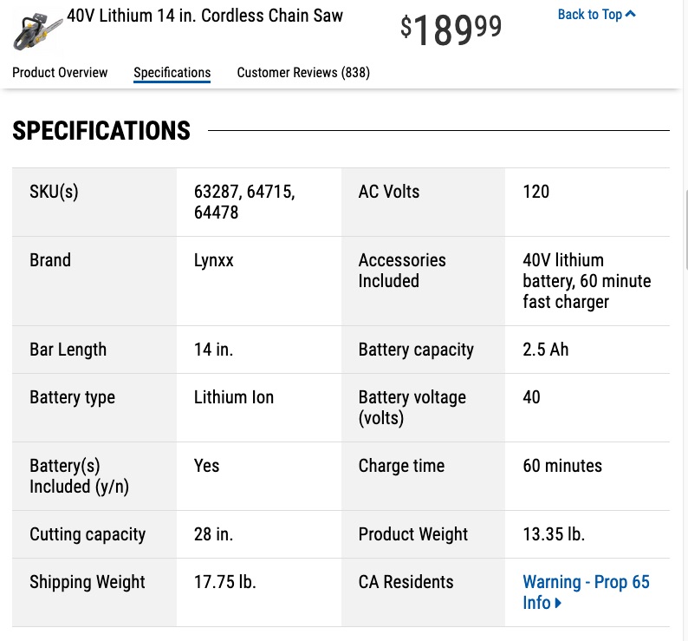Click the Cutting capacity 28 in. value
The image size is (688, 641).
pyautogui.click(x=213, y=534)
